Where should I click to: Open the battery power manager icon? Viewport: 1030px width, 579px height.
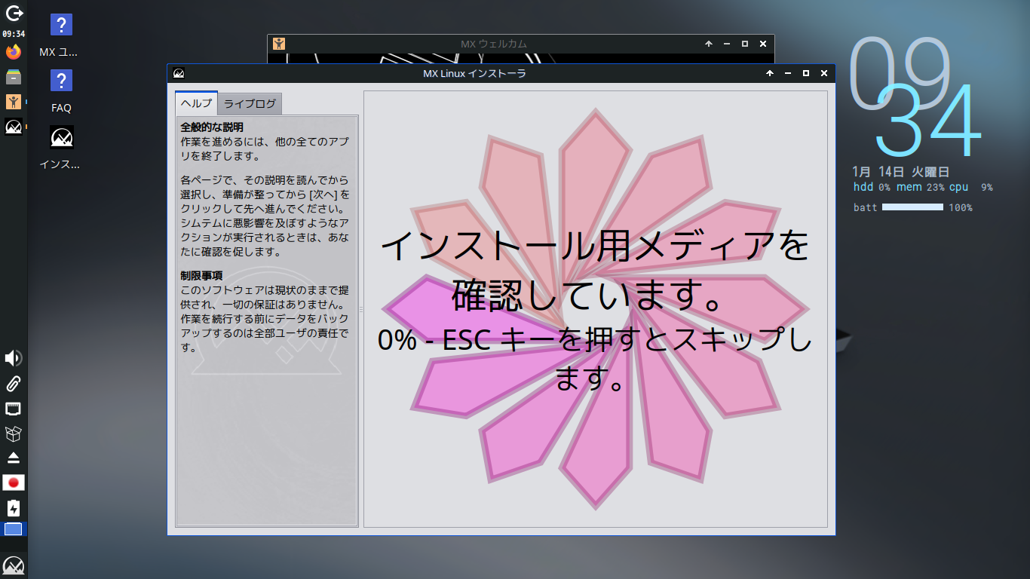14,507
